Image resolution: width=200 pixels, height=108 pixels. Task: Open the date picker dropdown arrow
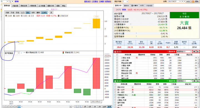(x=180, y=1)
